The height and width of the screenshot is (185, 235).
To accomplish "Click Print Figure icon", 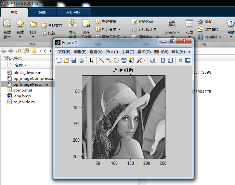I will click(x=81, y=60).
